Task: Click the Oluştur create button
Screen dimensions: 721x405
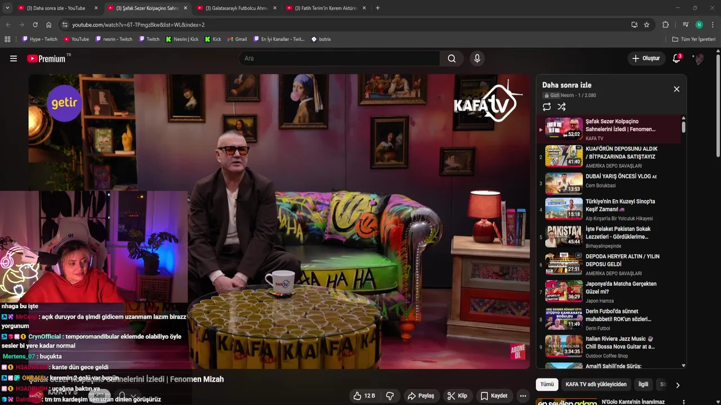Action: [646, 58]
